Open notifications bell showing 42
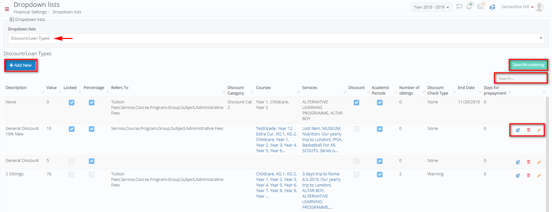 coord(469,7)
